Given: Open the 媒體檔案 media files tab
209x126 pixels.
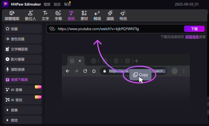Looking at the screenshot, I should pyautogui.click(x=12, y=16).
